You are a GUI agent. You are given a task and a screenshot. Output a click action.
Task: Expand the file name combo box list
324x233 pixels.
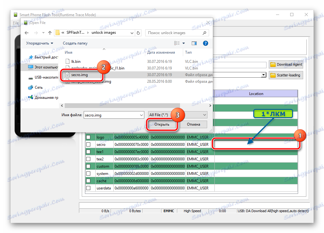(141, 115)
